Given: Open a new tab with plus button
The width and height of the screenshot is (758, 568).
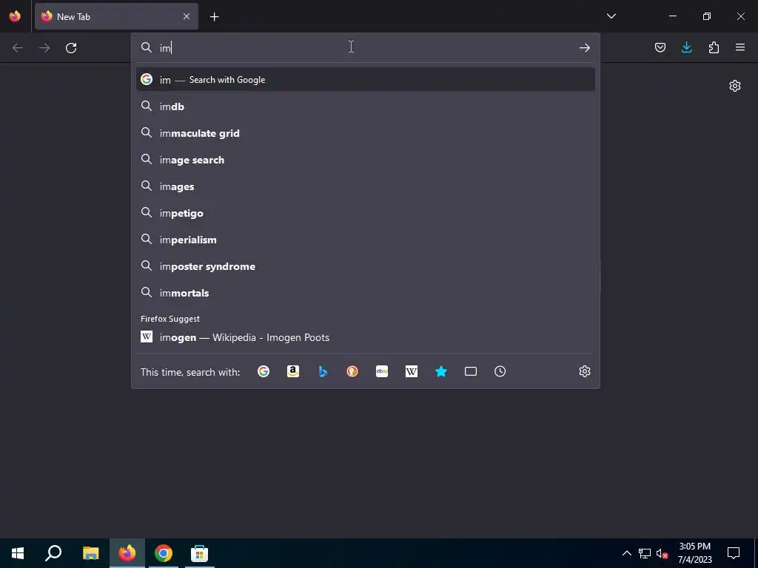Looking at the screenshot, I should point(214,17).
